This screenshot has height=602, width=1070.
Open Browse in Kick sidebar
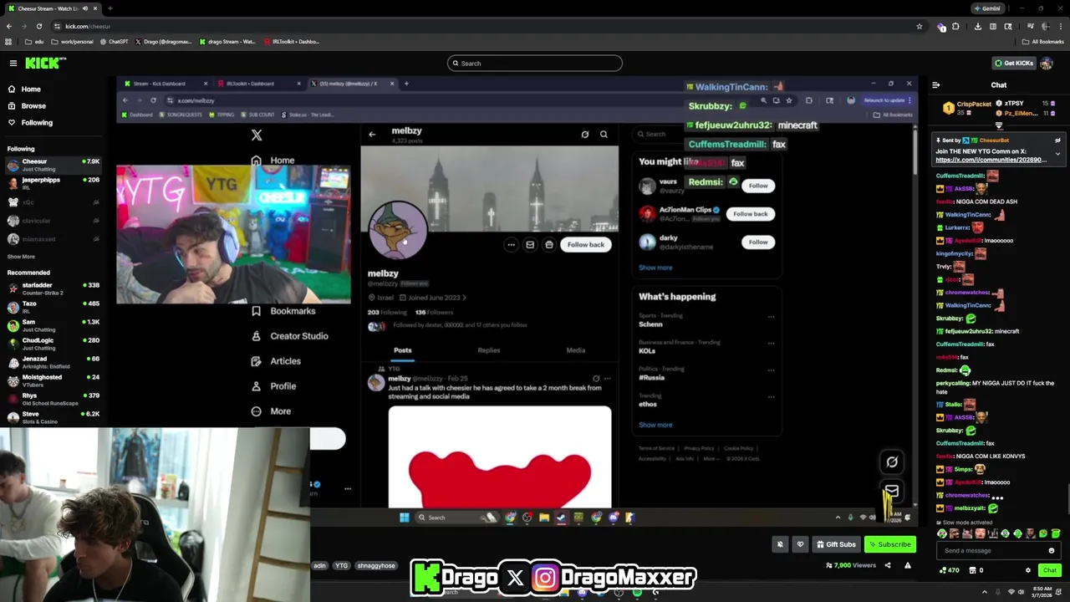pos(33,105)
